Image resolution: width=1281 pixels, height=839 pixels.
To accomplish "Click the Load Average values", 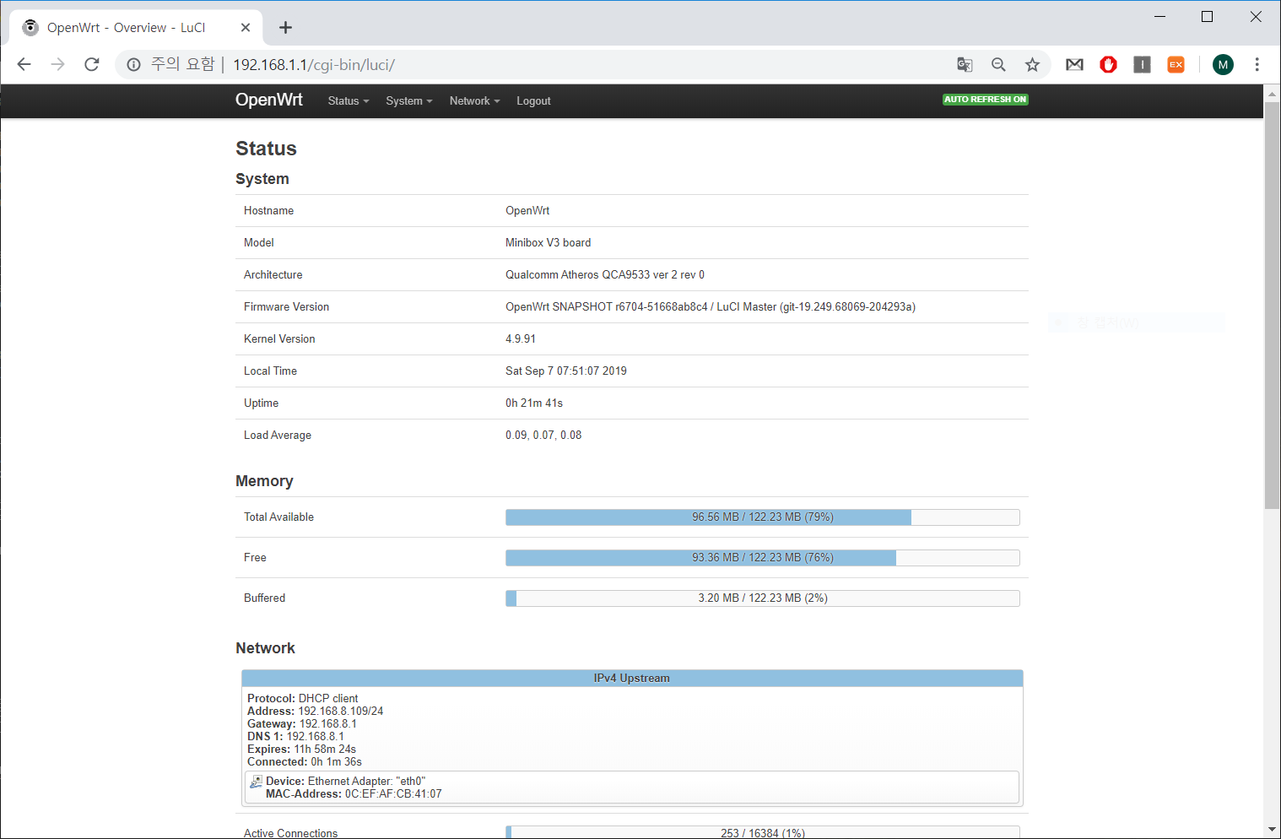I will click(543, 435).
